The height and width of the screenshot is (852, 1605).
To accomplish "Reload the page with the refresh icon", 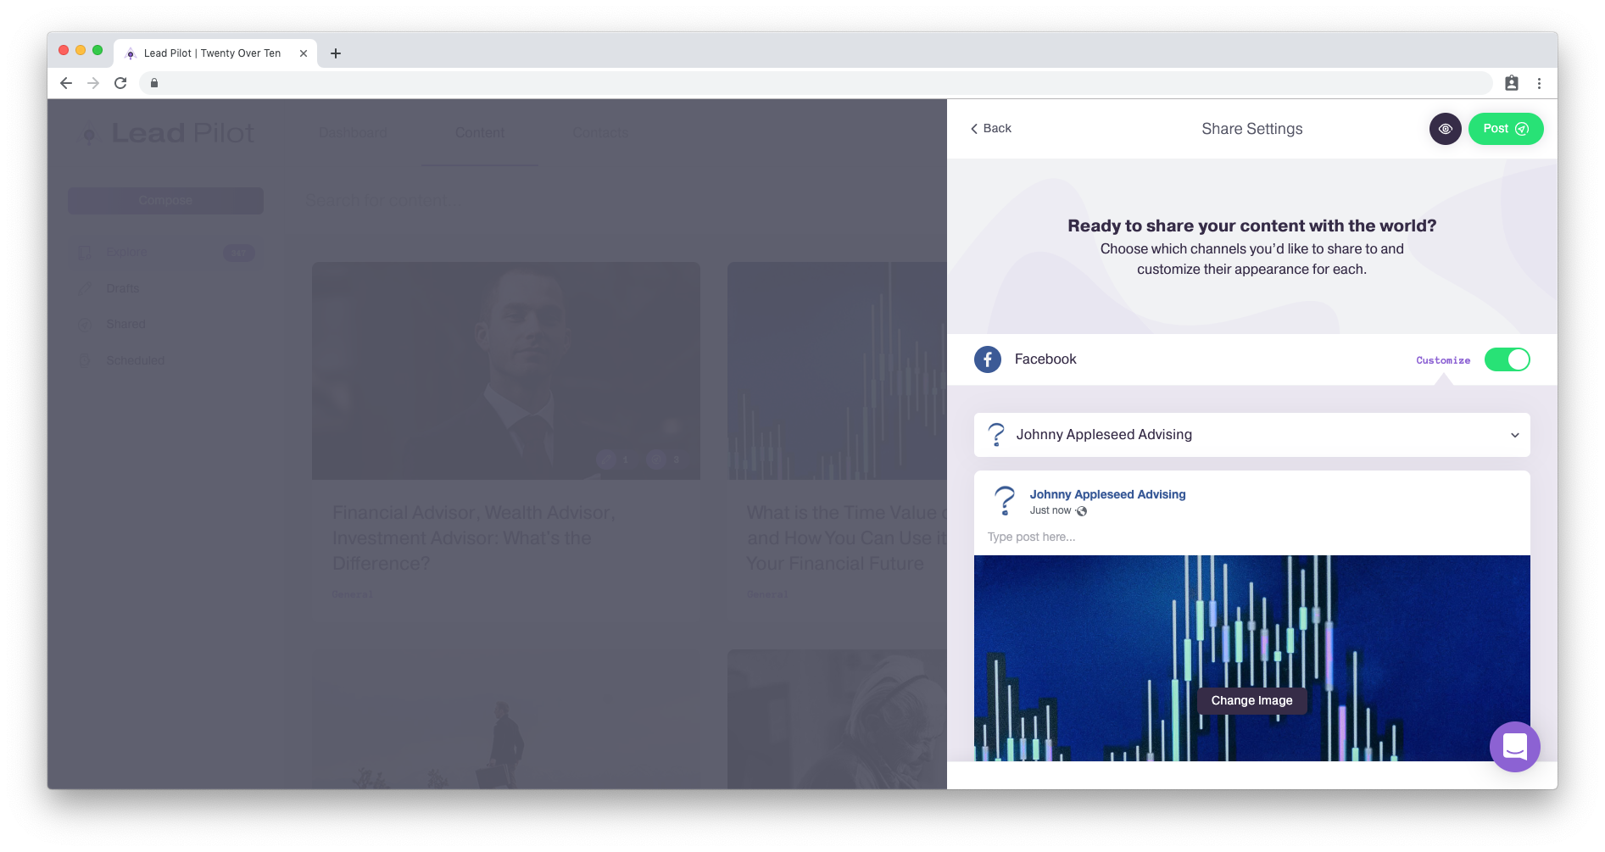I will tap(120, 83).
